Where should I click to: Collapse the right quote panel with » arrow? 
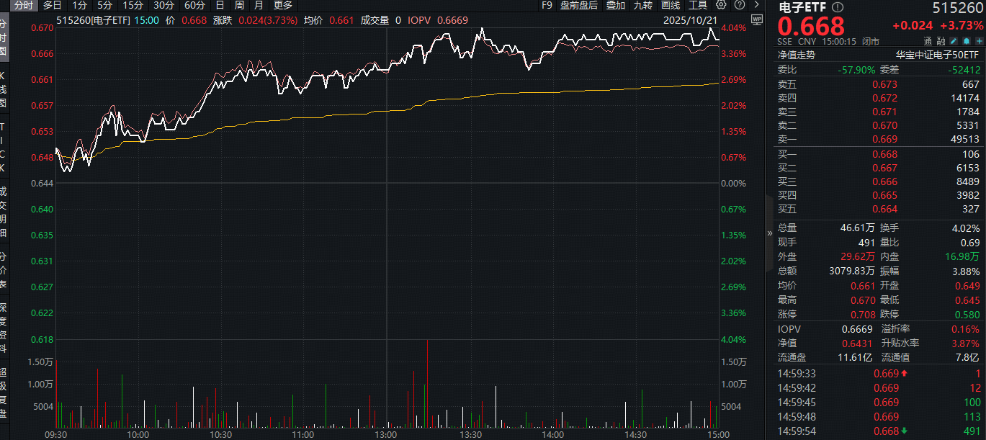tap(769, 233)
